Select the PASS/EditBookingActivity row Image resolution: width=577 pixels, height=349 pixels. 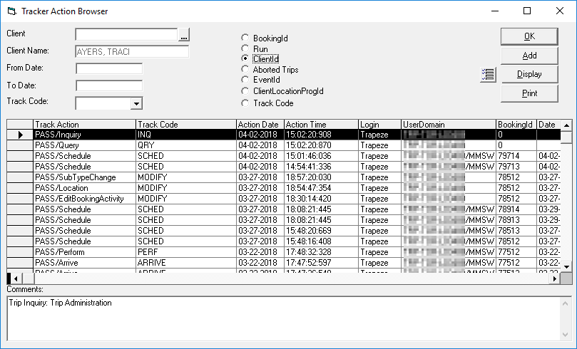click(283, 199)
